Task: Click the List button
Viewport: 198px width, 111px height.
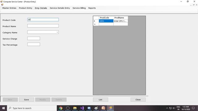Action: coord(101,100)
